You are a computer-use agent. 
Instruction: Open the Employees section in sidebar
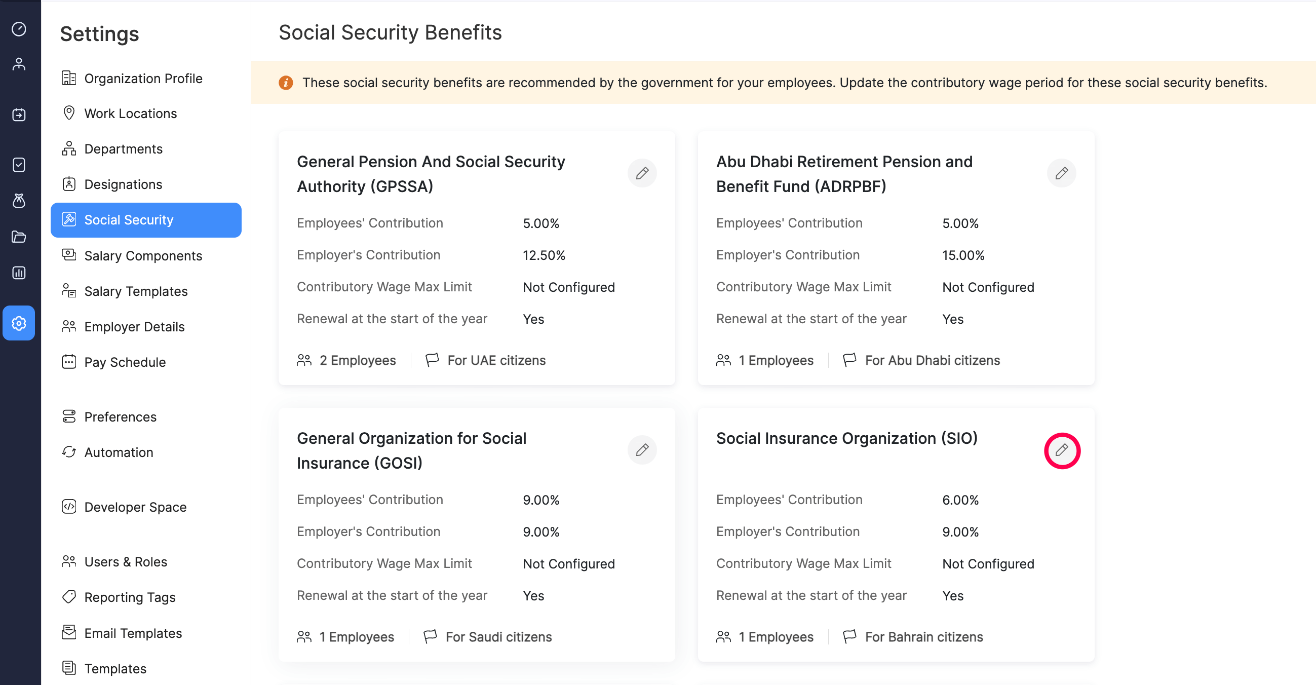click(19, 63)
